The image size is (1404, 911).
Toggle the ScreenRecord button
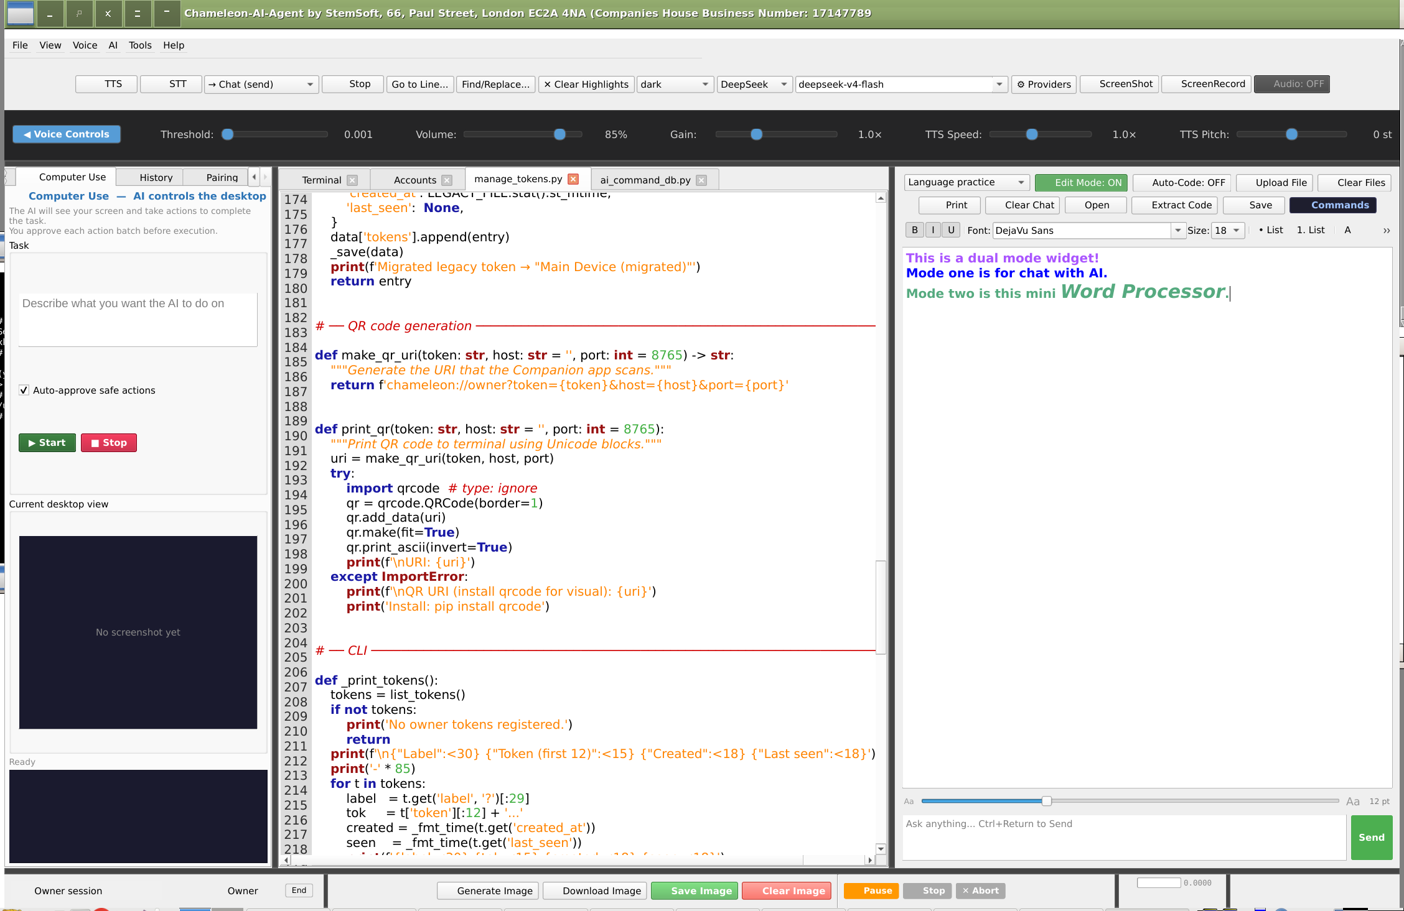pos(1207,84)
